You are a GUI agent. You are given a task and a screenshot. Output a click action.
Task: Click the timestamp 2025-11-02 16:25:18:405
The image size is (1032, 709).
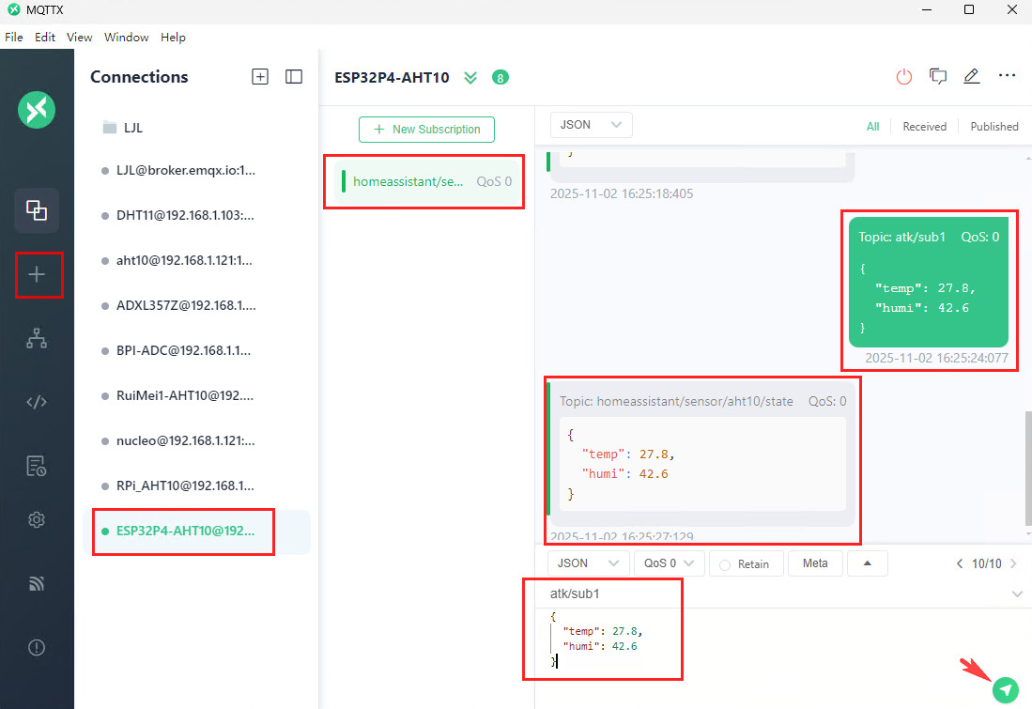click(622, 193)
